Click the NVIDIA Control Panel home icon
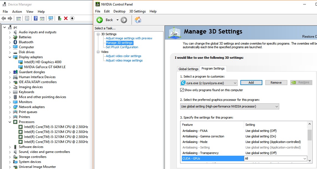The image size is (317, 169). pos(138,20)
